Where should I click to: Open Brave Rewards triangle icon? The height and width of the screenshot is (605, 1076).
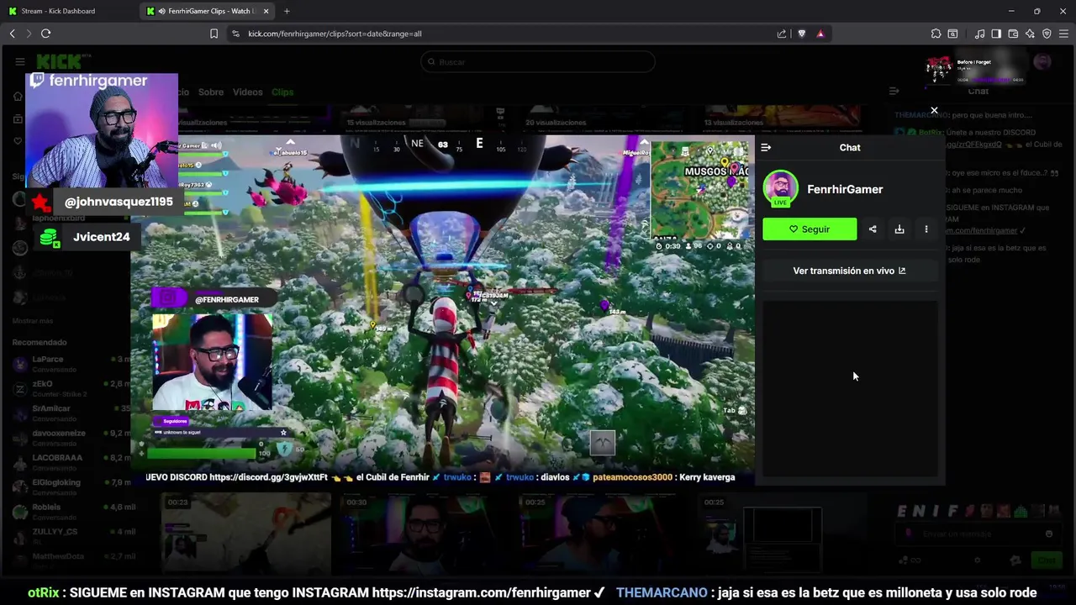click(820, 34)
